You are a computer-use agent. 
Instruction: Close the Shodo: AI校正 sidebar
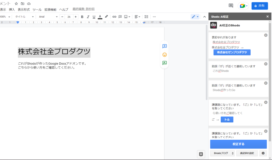(x=268, y=17)
